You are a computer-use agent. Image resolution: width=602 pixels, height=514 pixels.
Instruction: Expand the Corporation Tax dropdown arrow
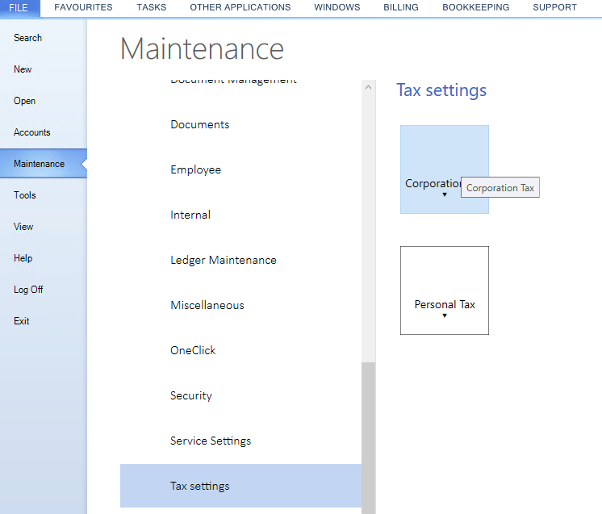pos(445,194)
